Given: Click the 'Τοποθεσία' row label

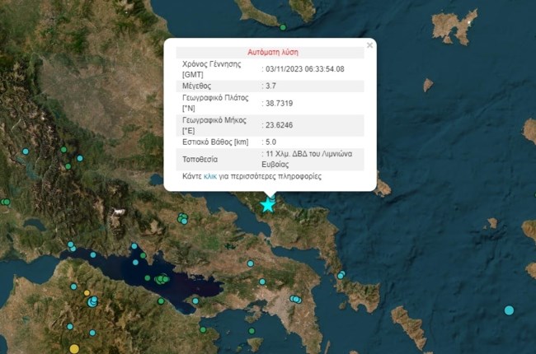Looking at the screenshot, I should (x=200, y=159).
